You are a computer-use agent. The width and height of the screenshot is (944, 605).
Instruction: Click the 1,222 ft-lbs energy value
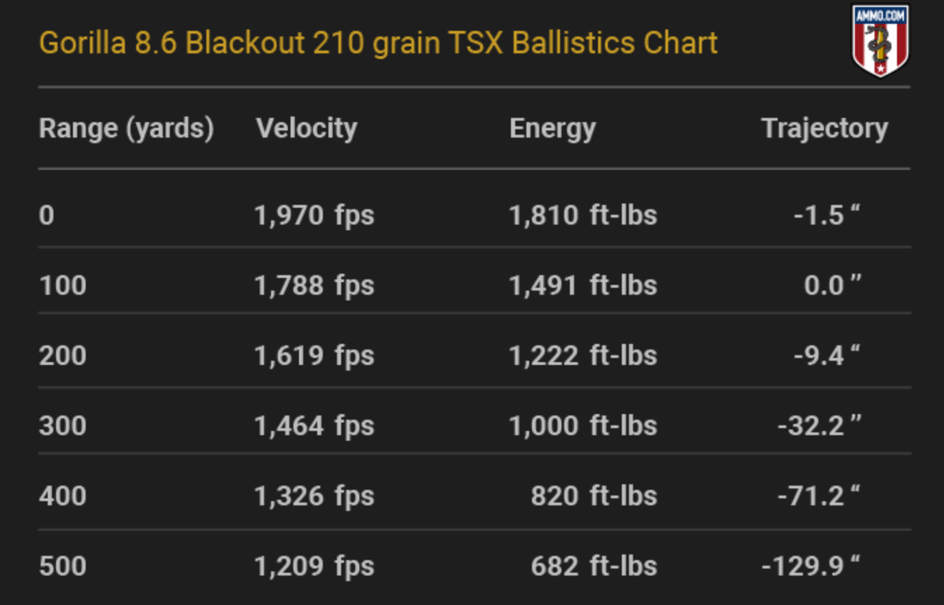(x=583, y=356)
